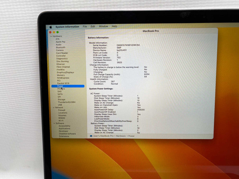Select Bluetooth in the sidebar

coord(61,47)
